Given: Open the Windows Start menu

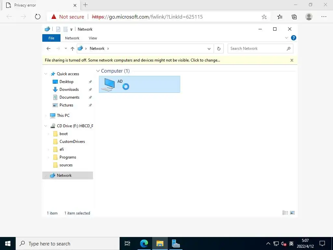Looking at the screenshot, I should tap(8, 243).
